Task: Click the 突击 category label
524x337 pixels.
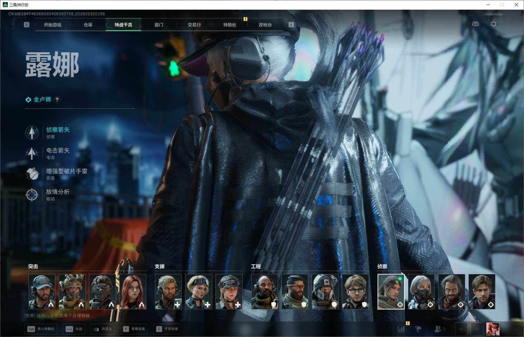Action: coord(33,267)
